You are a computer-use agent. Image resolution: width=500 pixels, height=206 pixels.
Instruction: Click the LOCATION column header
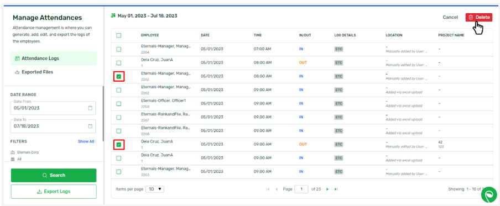pos(394,35)
